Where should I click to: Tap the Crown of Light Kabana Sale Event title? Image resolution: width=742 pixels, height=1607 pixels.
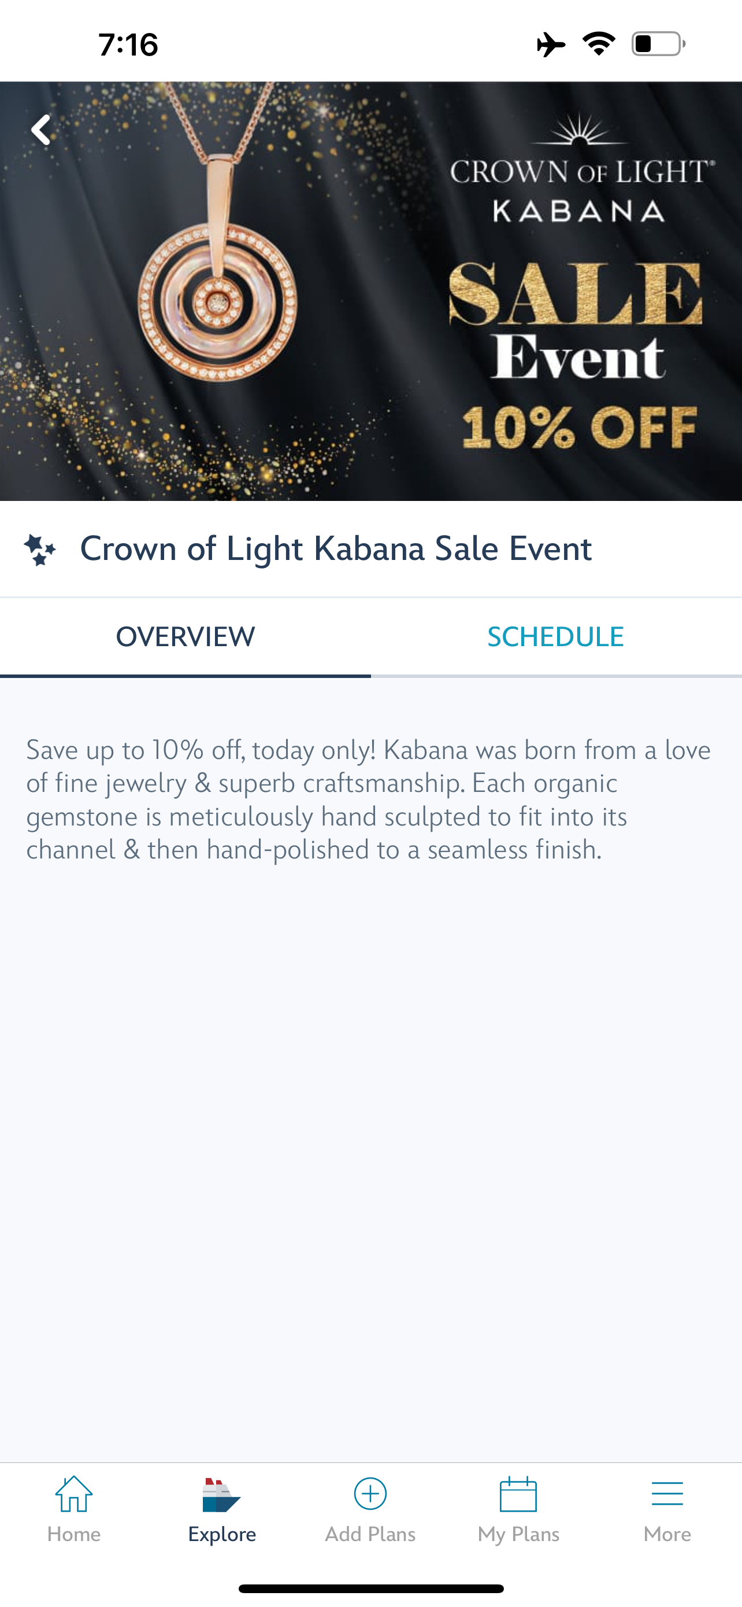tap(336, 549)
